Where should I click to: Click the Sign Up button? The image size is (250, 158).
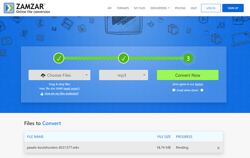click(x=233, y=8)
